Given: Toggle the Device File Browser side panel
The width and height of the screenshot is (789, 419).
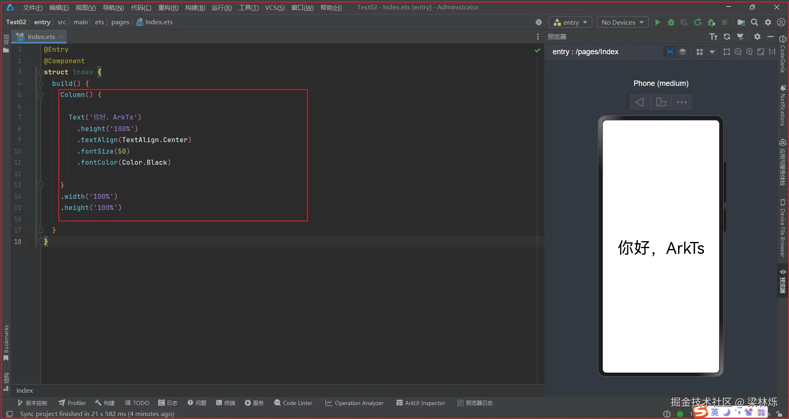Looking at the screenshot, I should (x=782, y=228).
